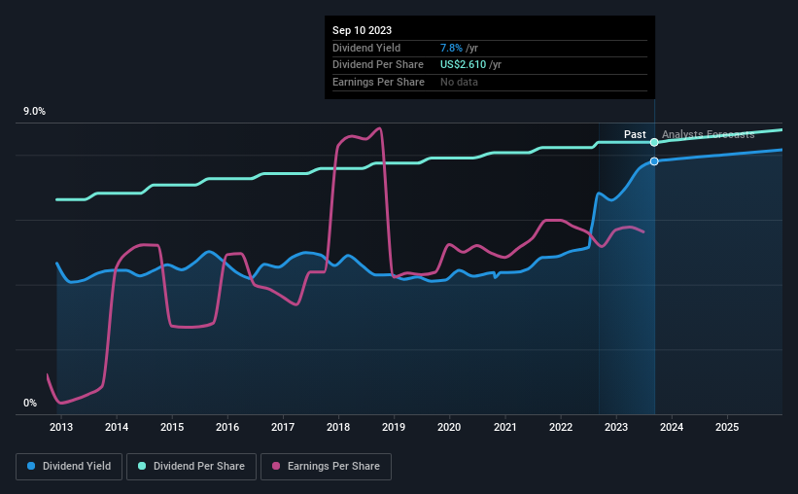Image resolution: width=798 pixels, height=494 pixels.
Task: Click the 2016 x-axis year label
Action: (x=227, y=427)
